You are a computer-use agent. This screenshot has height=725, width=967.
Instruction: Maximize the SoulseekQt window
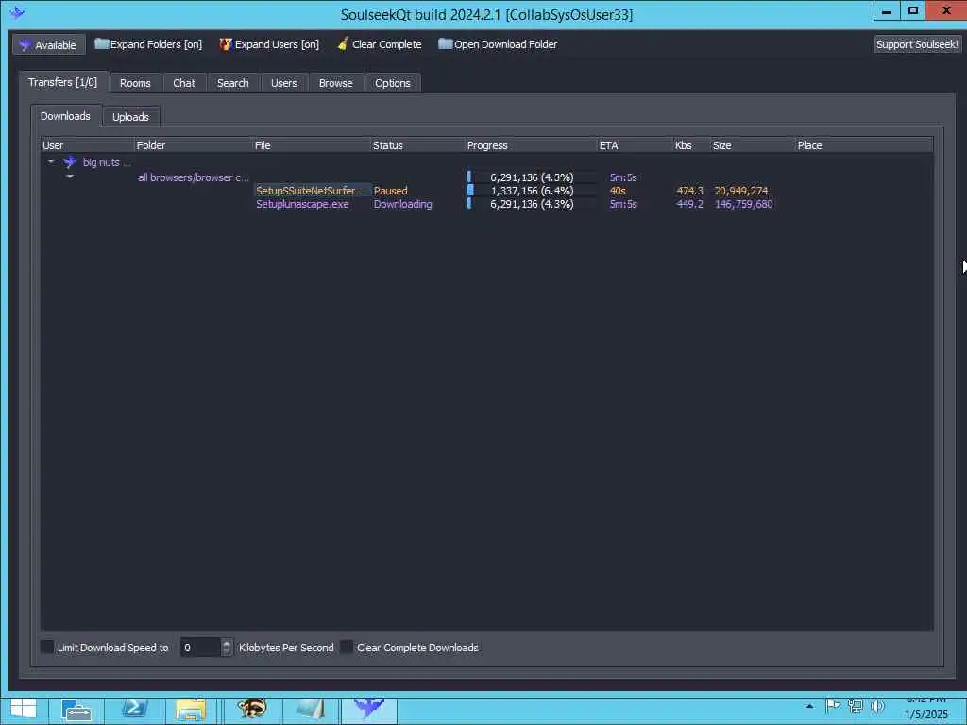pyautogui.click(x=913, y=11)
